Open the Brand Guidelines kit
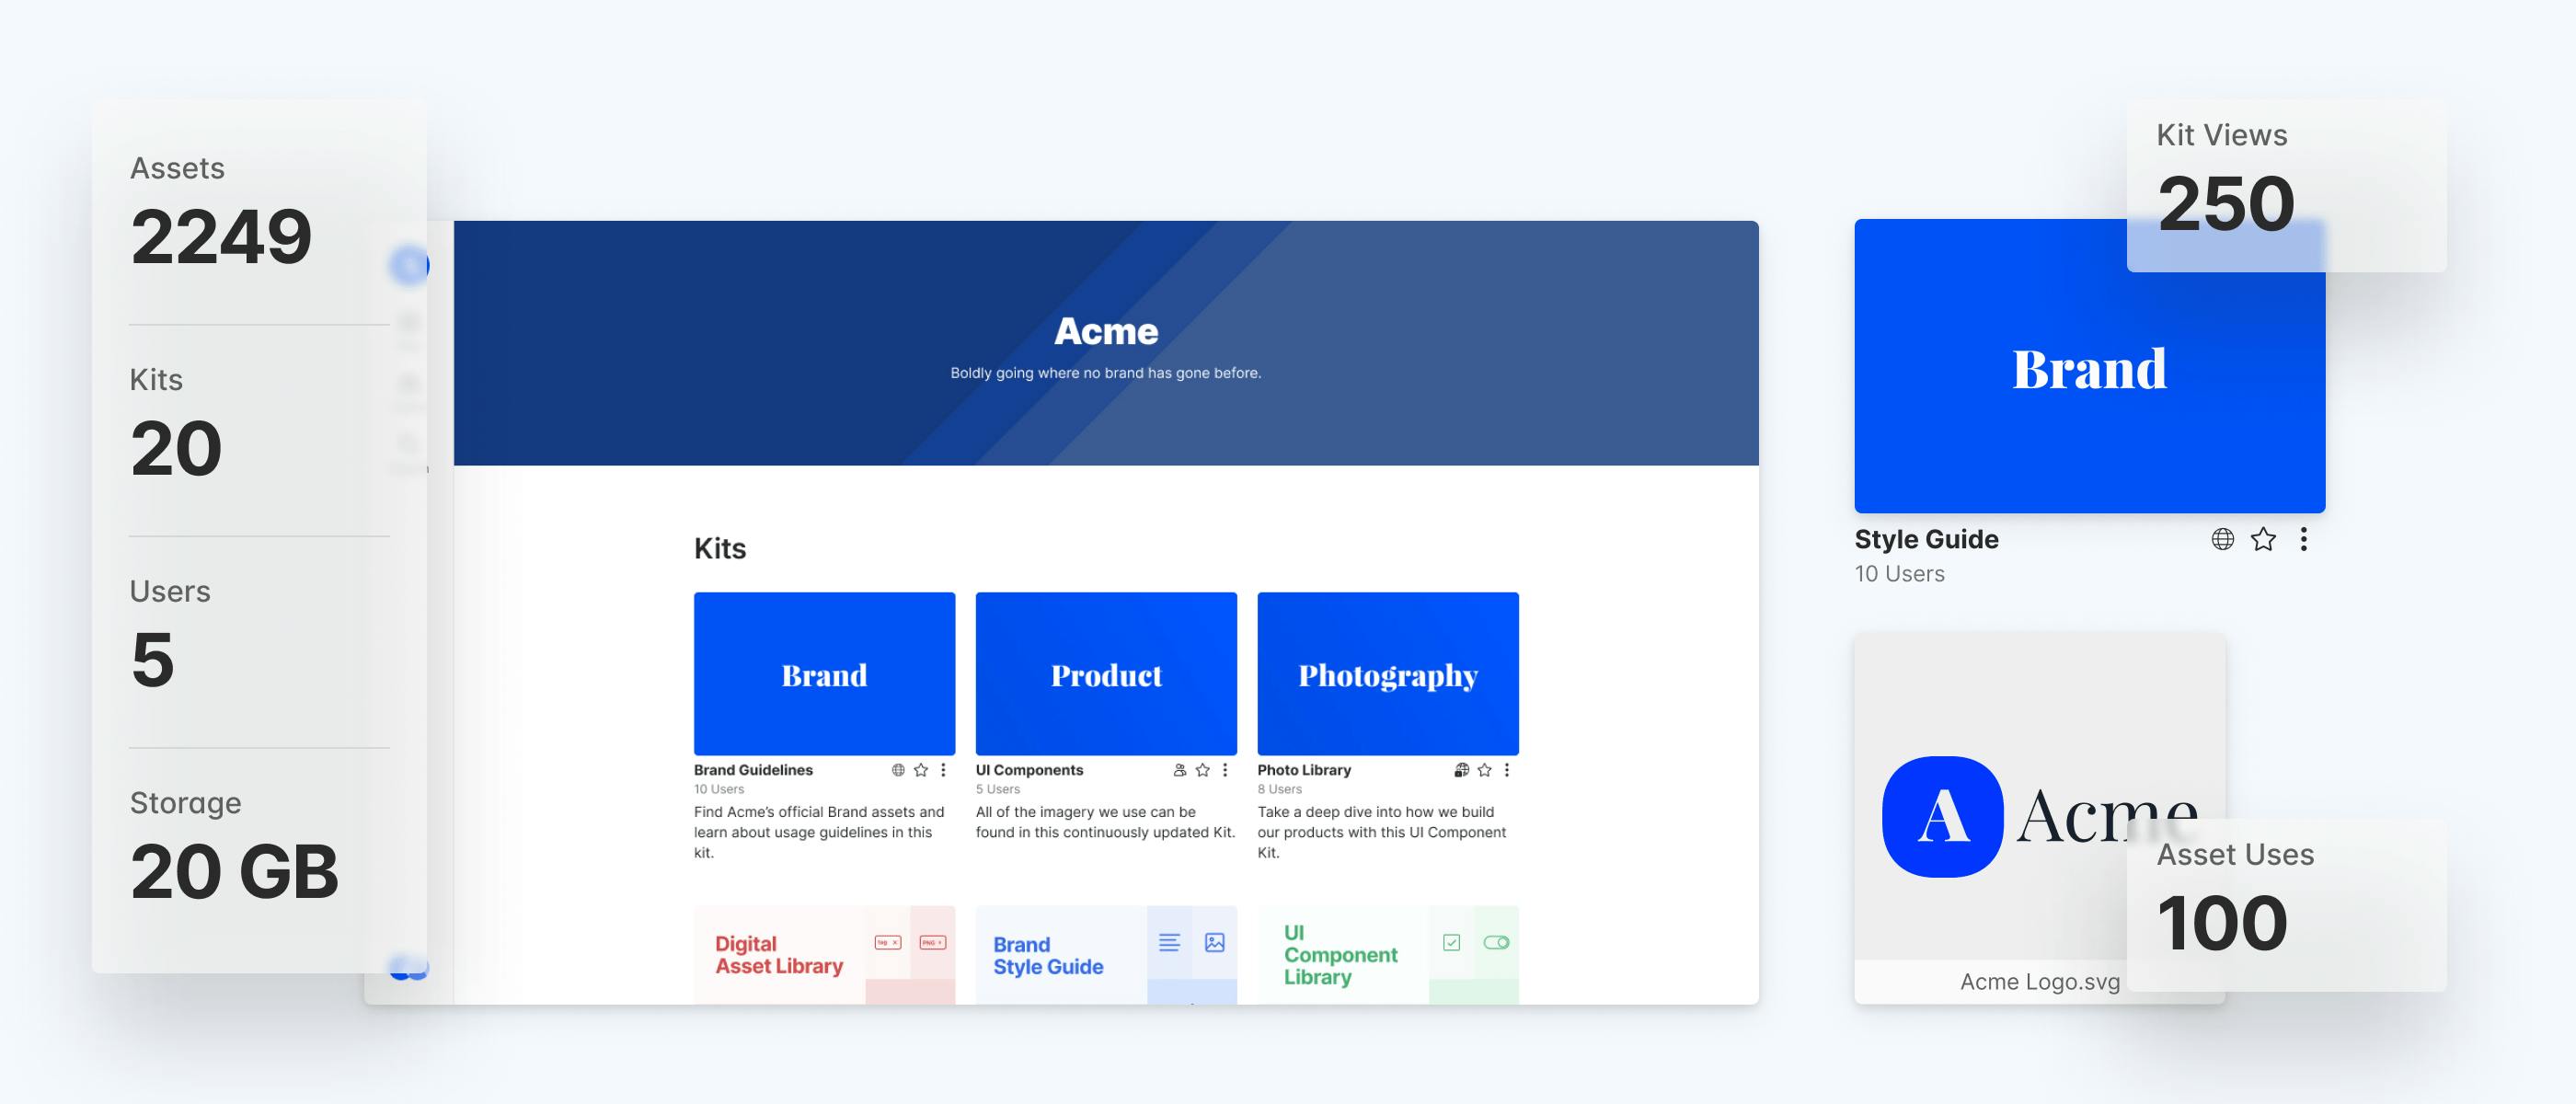This screenshot has height=1104, width=2576. (x=823, y=672)
